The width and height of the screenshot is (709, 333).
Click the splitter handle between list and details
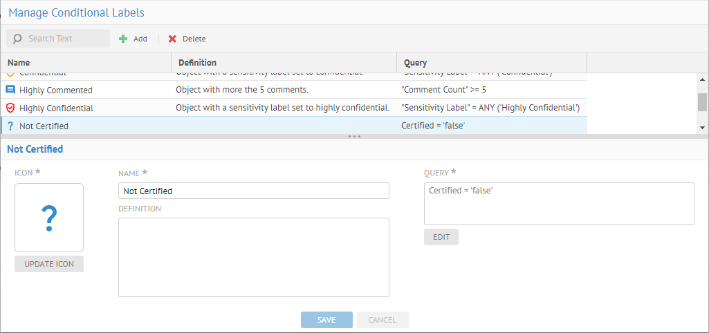(354, 137)
